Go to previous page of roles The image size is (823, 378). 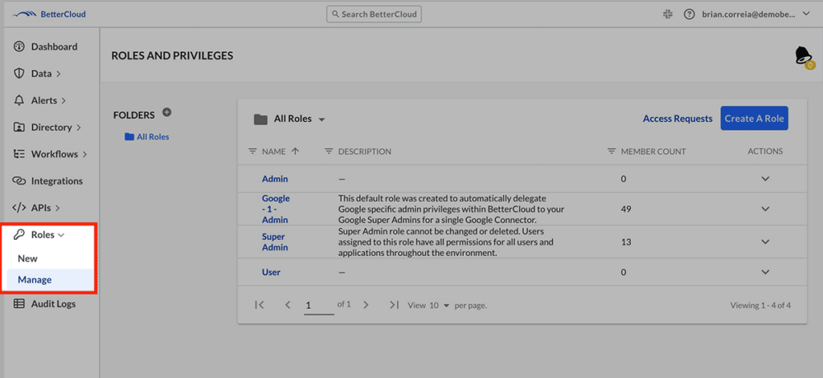pos(288,305)
